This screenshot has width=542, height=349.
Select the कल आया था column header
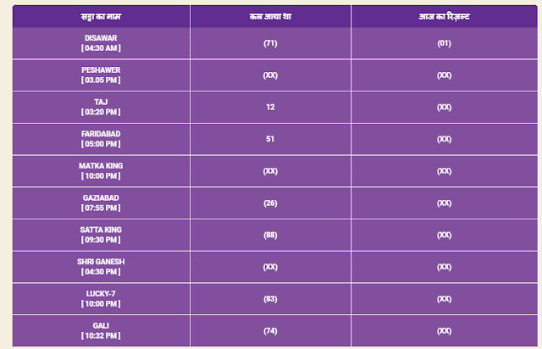(x=270, y=16)
